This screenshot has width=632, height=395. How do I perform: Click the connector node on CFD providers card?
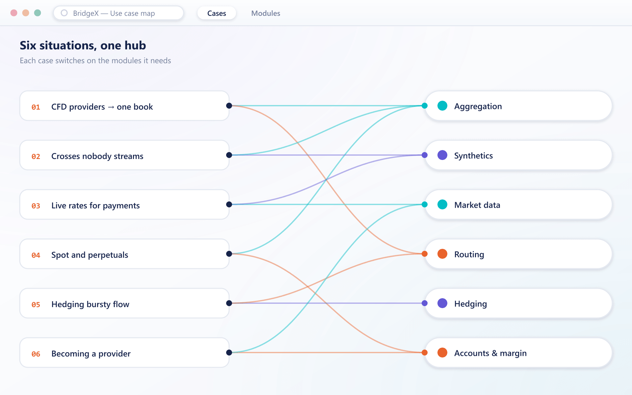(x=229, y=106)
